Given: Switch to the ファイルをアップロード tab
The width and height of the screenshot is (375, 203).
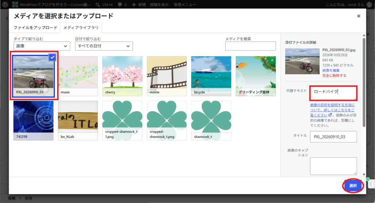Looking at the screenshot, I should pyautogui.click(x=36, y=28).
